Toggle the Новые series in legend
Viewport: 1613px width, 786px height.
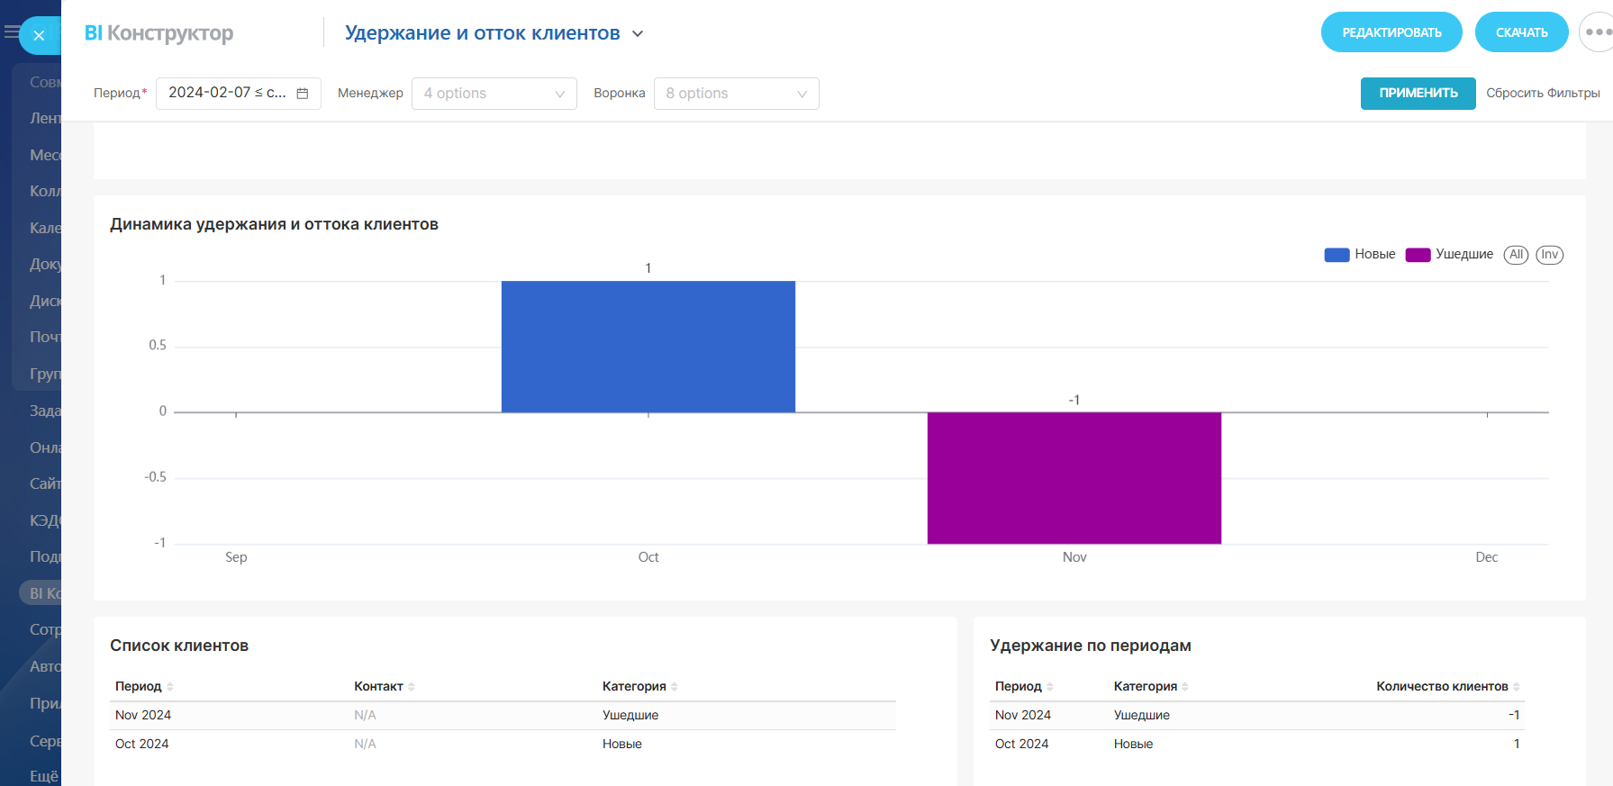click(x=1359, y=255)
